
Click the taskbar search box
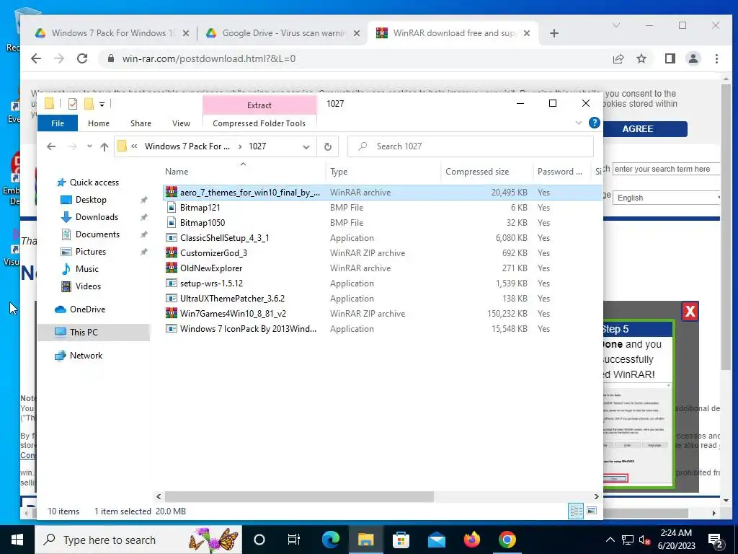138,540
